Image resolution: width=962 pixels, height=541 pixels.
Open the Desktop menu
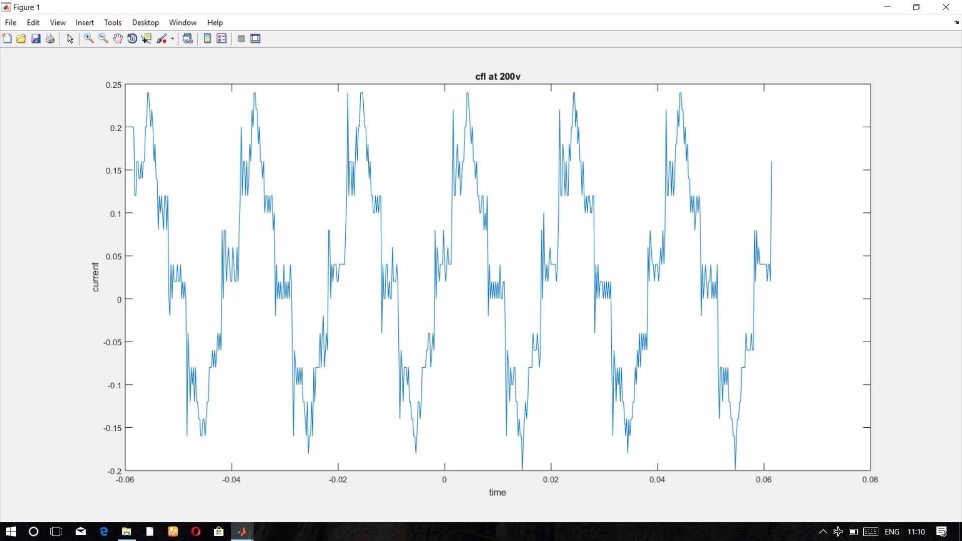point(145,23)
